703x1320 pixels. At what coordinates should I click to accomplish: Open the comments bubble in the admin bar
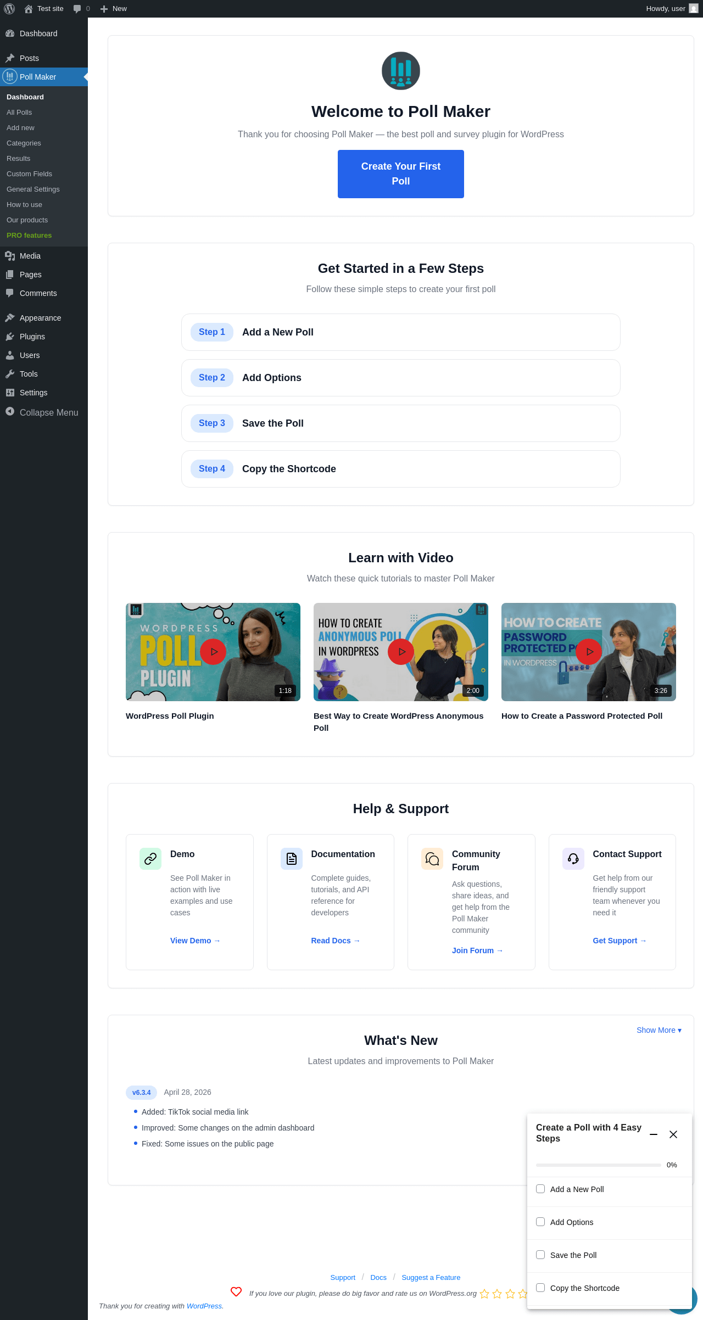pos(77,9)
